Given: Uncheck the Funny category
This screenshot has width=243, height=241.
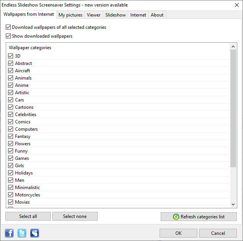Looking at the screenshot, I should pyautogui.click(x=10, y=151).
